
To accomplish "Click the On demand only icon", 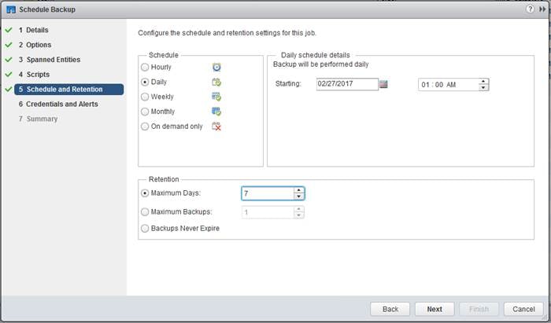I will pyautogui.click(x=216, y=127).
